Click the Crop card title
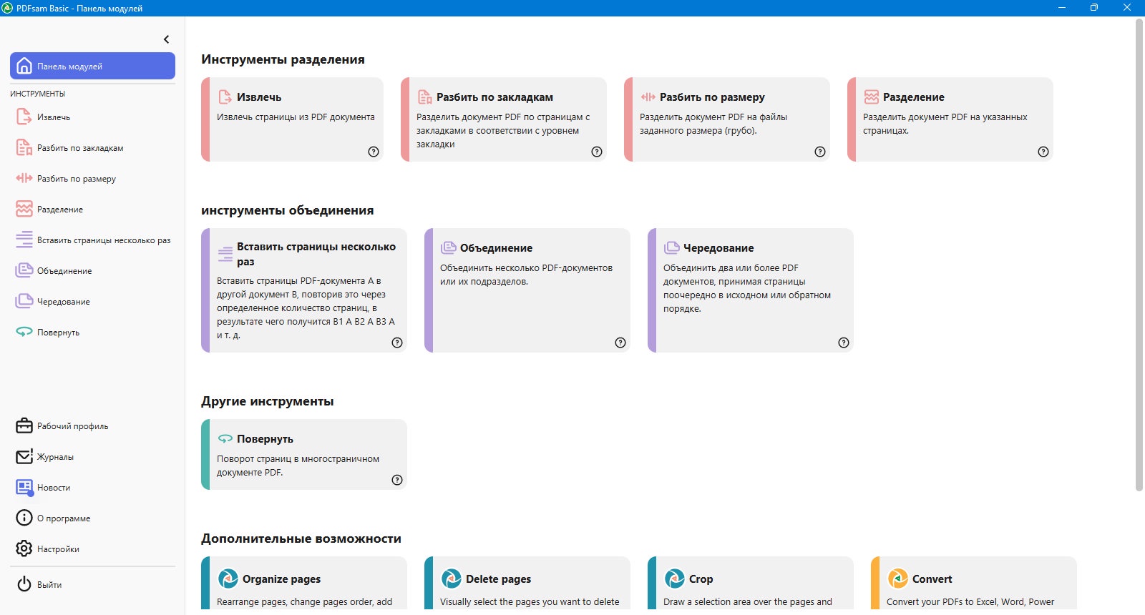This screenshot has width=1145, height=615. 701,579
